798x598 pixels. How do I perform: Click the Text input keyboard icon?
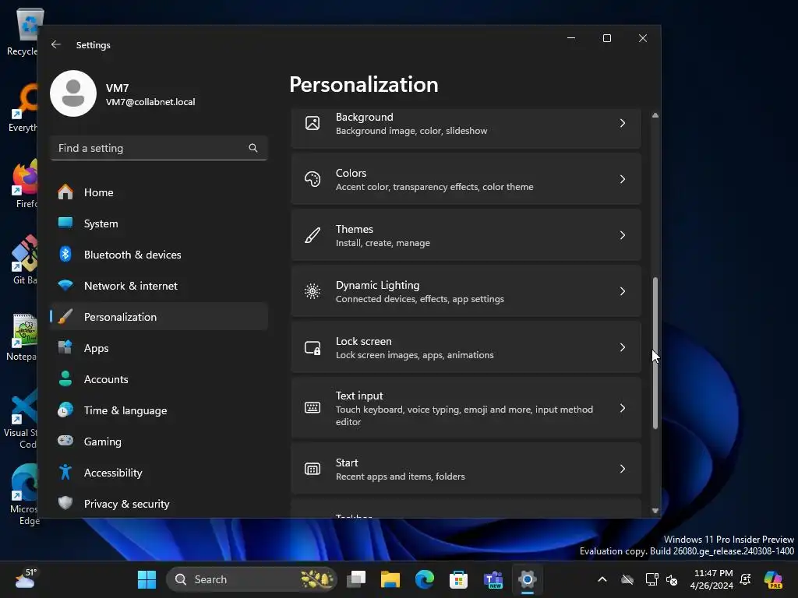point(312,407)
